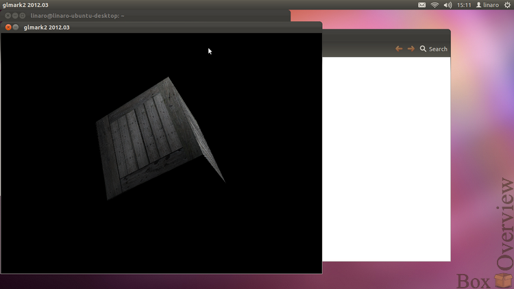514x289 pixels.
Task: Minimize the glmark2 2012.03 window
Action: click(15, 27)
